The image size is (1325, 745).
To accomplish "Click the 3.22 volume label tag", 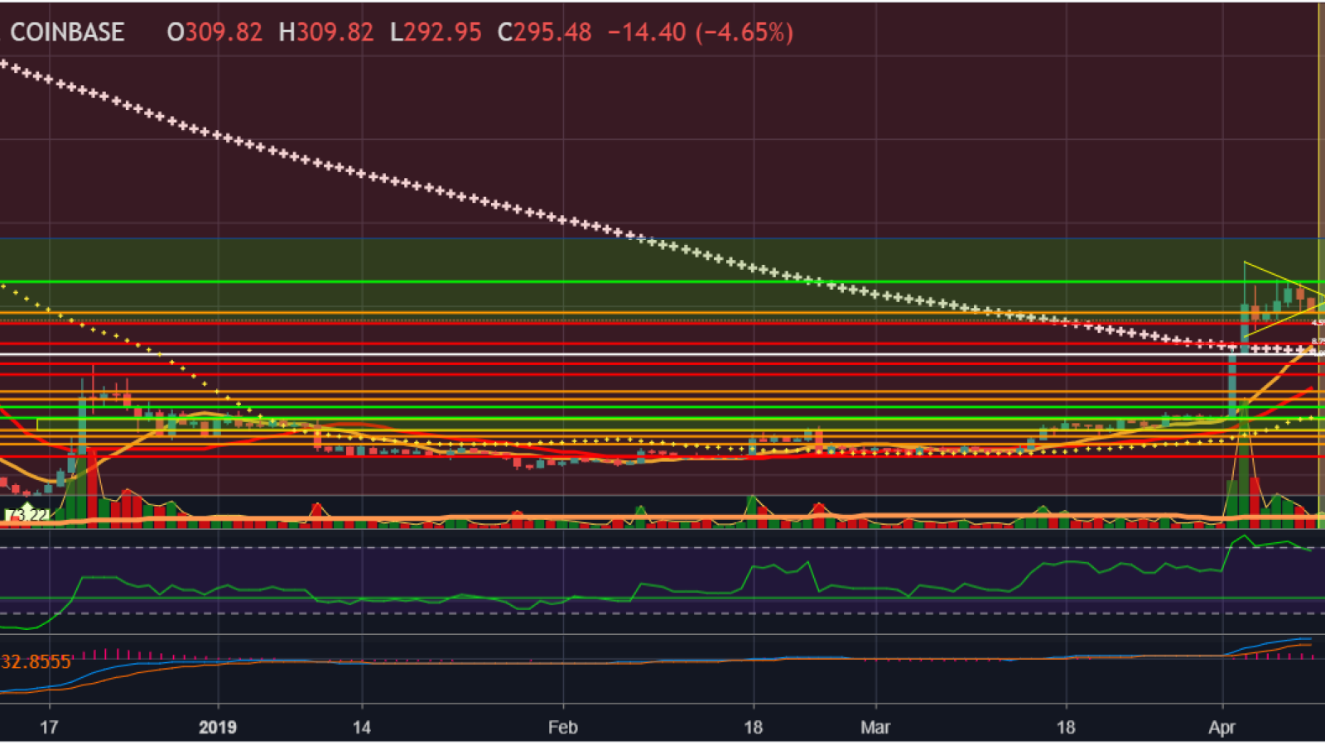I will tap(27, 515).
